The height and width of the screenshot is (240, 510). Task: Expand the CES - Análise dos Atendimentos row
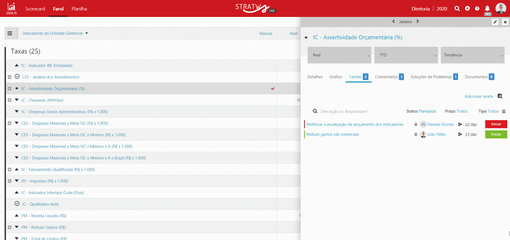[10, 77]
